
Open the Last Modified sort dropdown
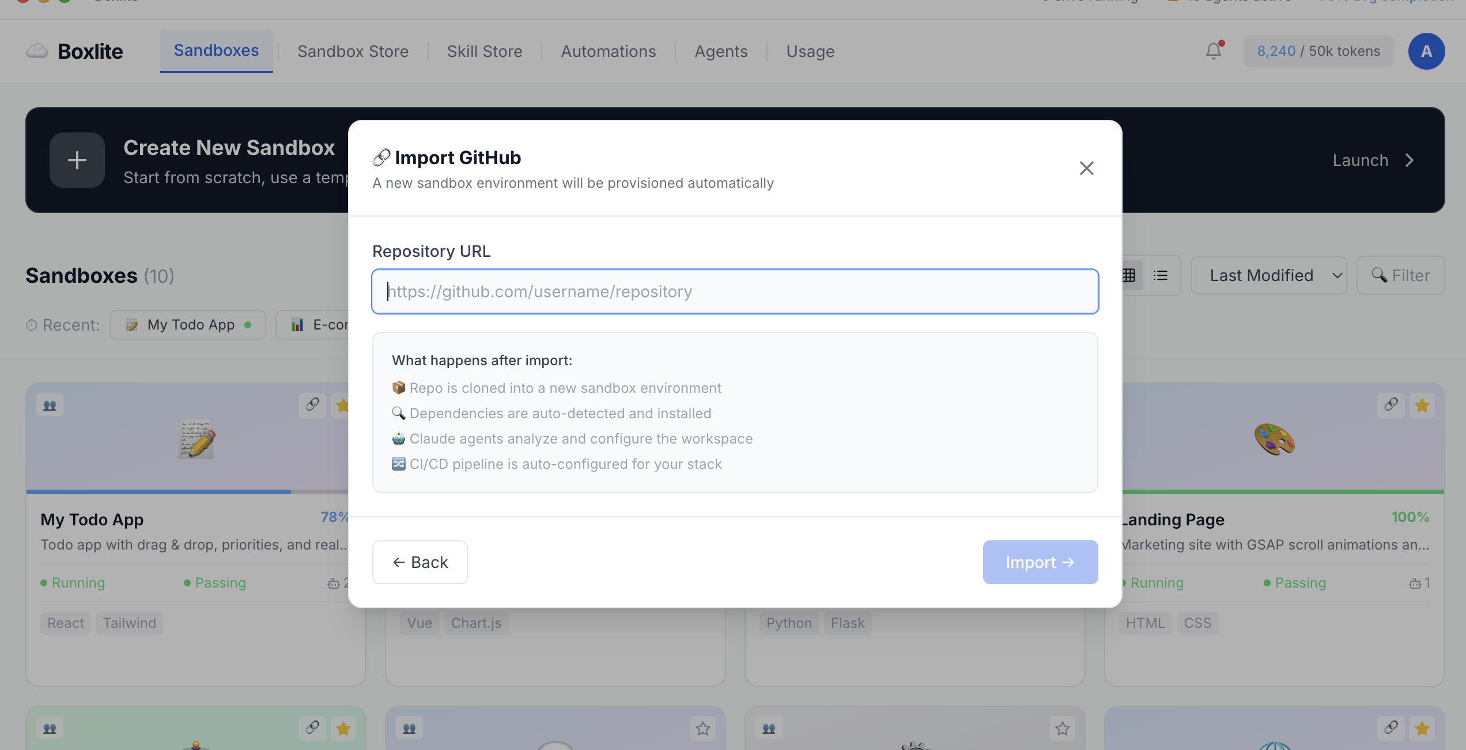(1268, 275)
